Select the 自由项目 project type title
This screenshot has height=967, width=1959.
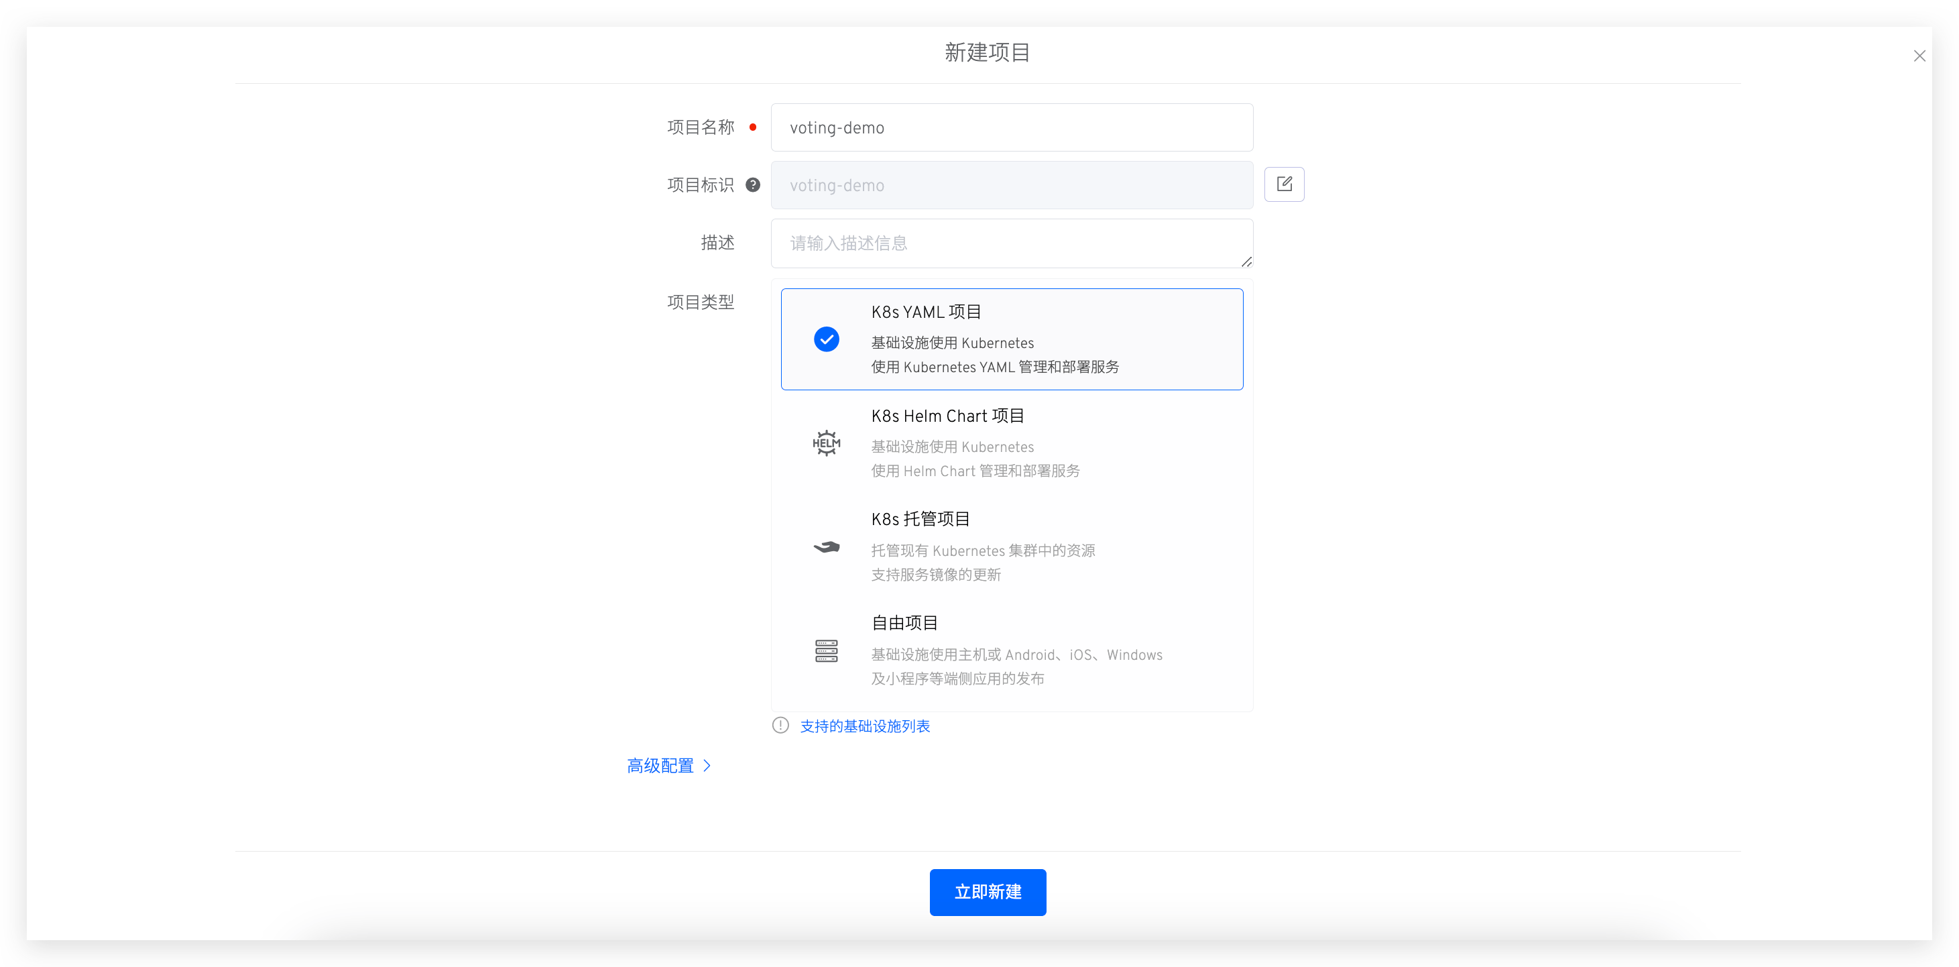point(904,623)
